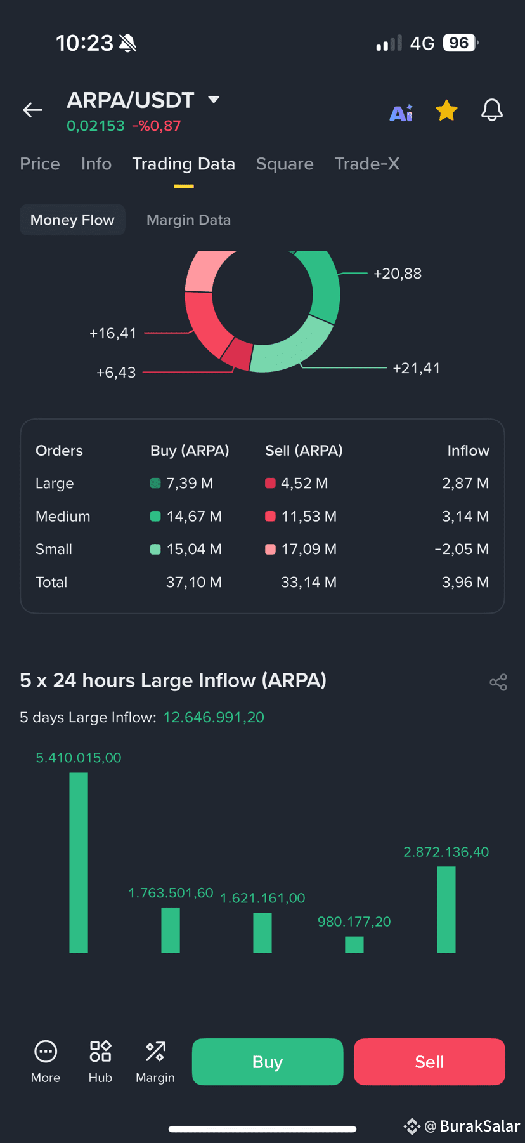This screenshot has width=525, height=1143.
Task: Switch to the Info tab
Action: click(96, 164)
